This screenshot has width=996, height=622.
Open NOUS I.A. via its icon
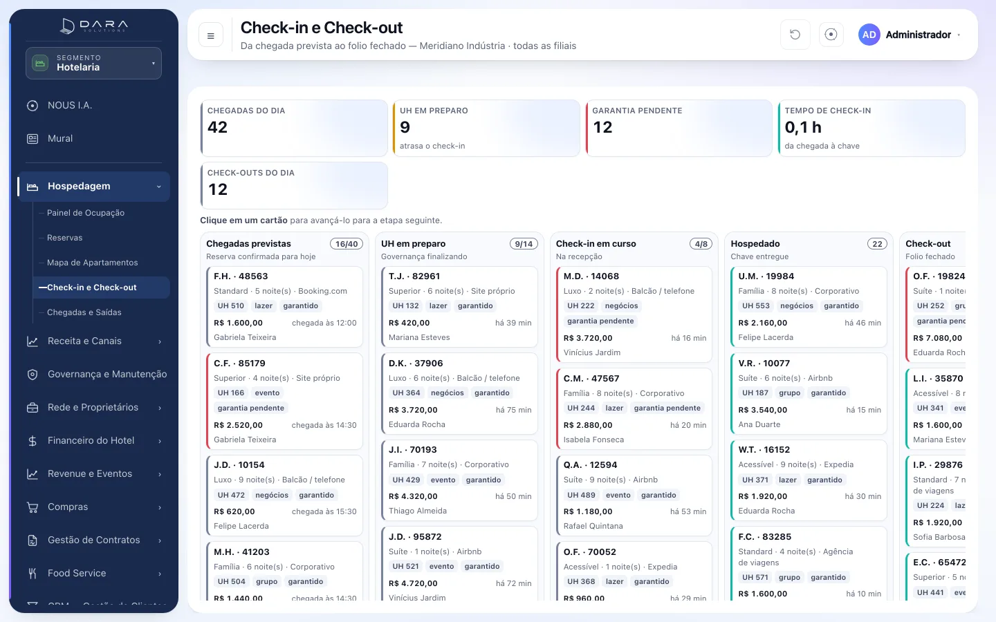tap(33, 106)
